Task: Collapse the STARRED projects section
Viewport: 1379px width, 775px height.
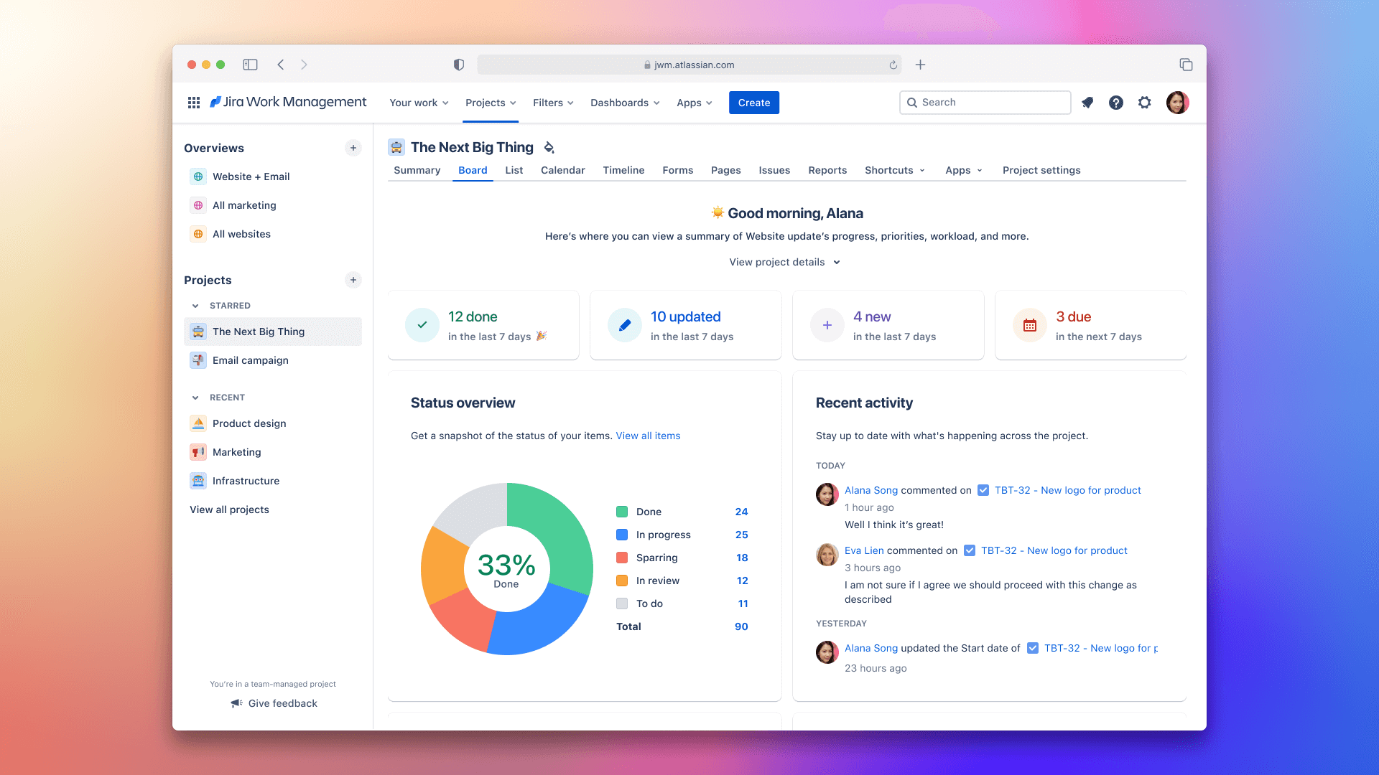Action: [195, 306]
